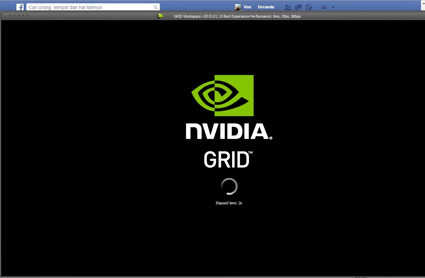Click the green flag icon in GRID toolbar
Viewport: 425px width, 278px height.
click(x=160, y=16)
